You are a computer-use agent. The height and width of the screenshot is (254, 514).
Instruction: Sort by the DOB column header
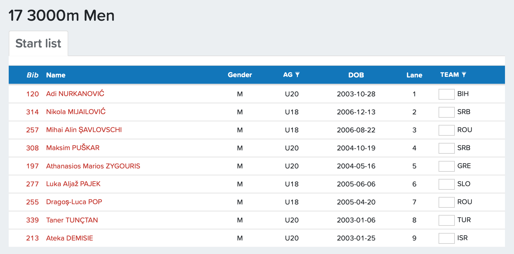click(356, 75)
